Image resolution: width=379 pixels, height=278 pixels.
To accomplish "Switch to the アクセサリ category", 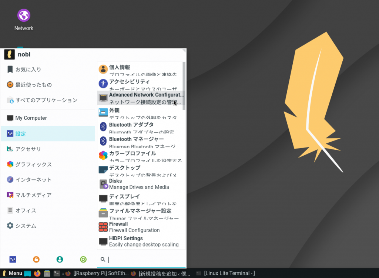I will click(48, 149).
